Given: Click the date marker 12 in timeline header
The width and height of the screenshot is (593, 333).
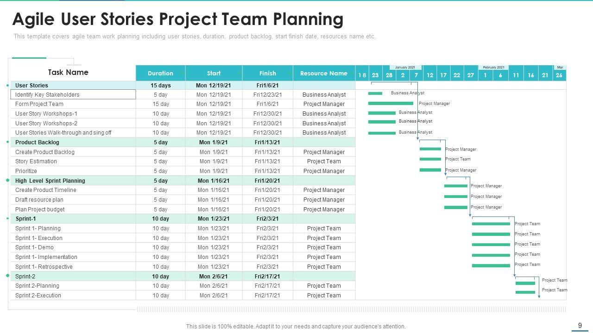Looking at the screenshot, I should 430,75.
